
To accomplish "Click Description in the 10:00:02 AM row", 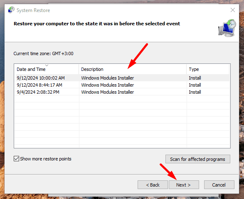I will coord(108,78).
